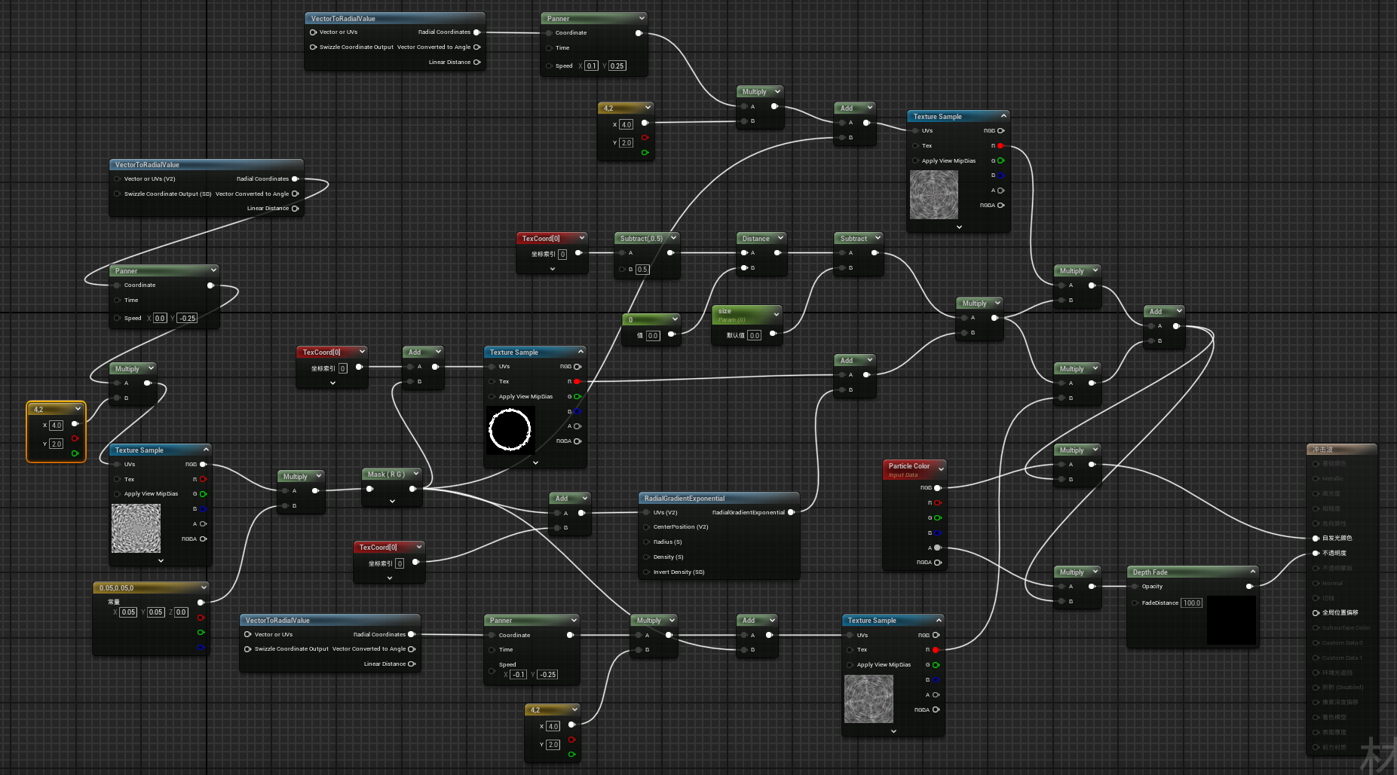
Task: Click RadialGradientExponential output pin
Action: click(791, 512)
